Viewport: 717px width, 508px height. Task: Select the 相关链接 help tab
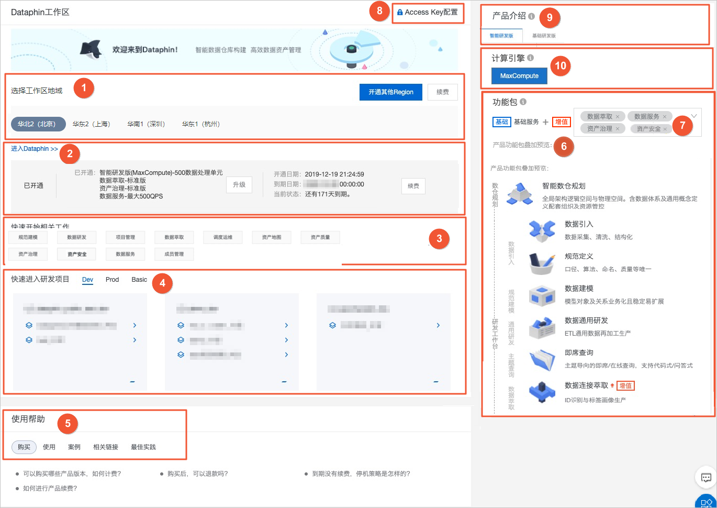click(x=106, y=447)
